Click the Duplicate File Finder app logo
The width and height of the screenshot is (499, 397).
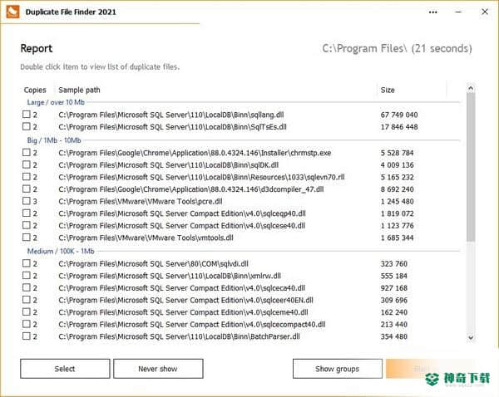pyautogui.click(x=12, y=12)
